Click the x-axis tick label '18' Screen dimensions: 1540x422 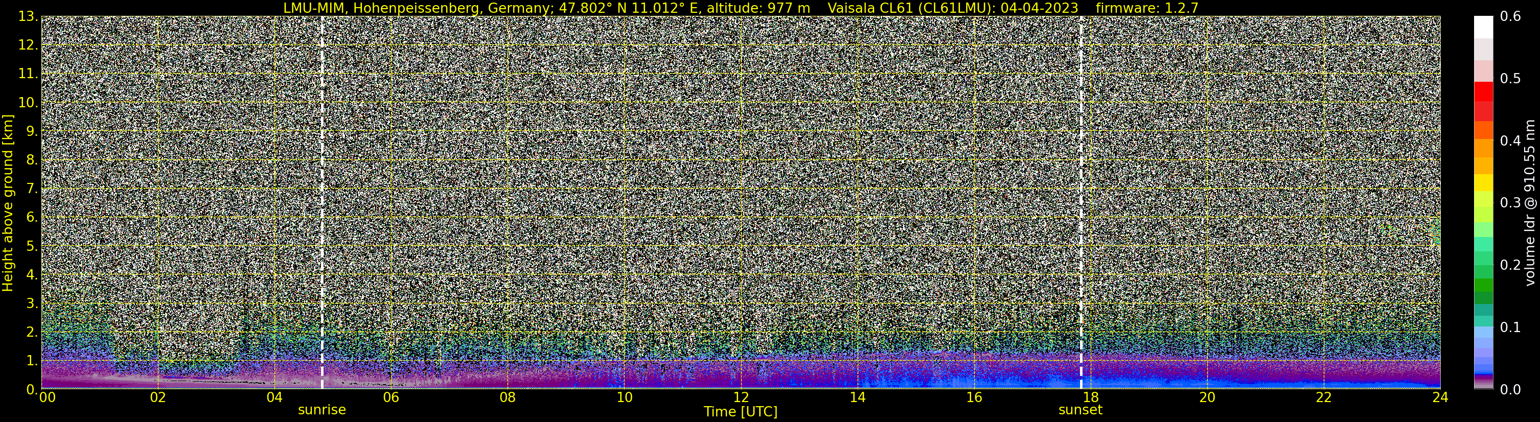click(x=1090, y=397)
